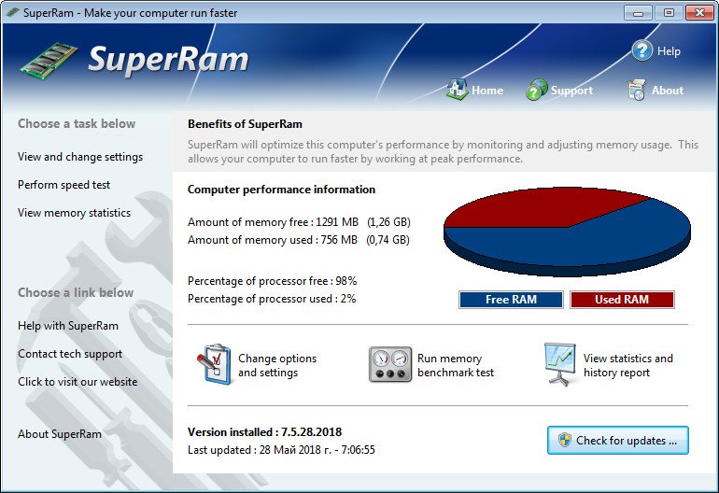Click Computer performance information heading
The image size is (719, 493).
click(281, 190)
